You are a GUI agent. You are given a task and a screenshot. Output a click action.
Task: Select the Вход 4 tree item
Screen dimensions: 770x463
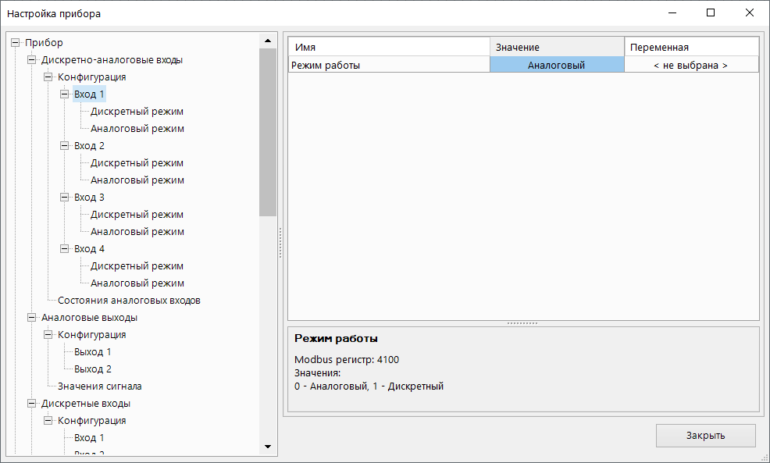(x=89, y=249)
